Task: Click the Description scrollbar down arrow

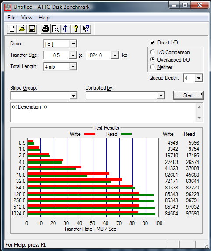Action: tap(199, 118)
